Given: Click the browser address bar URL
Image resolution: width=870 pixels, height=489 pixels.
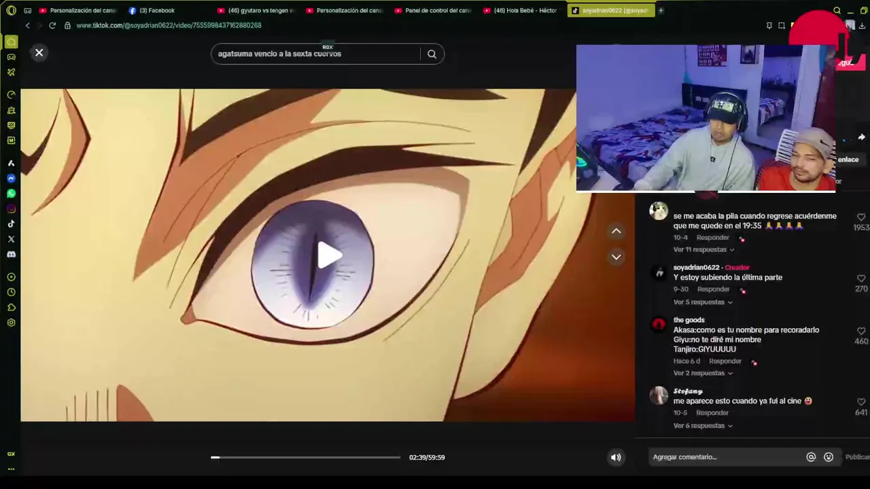Looking at the screenshot, I should (x=169, y=25).
